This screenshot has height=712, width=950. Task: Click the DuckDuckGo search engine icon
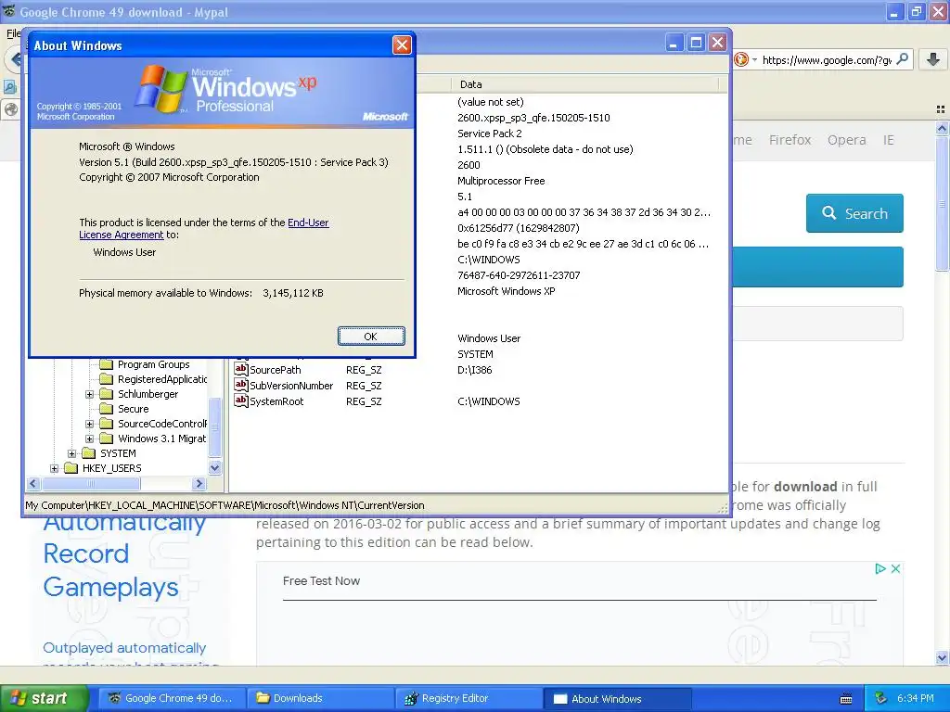pyautogui.click(x=741, y=59)
